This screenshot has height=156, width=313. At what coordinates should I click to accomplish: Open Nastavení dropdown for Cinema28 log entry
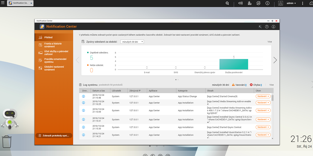click(x=263, y=96)
